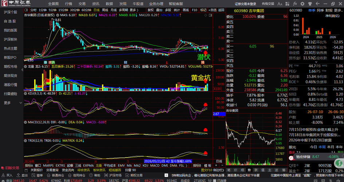Click the plus icon beside indicator tabs
This screenshot has height=182, width=344.
[216, 166]
